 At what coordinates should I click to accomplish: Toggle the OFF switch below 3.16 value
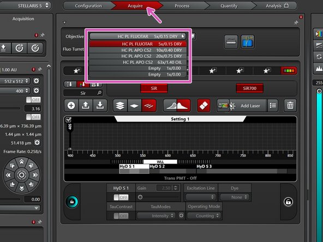[33, 117]
